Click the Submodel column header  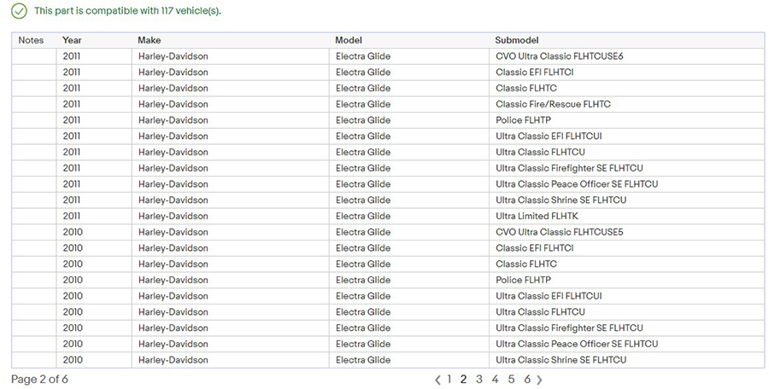517,40
